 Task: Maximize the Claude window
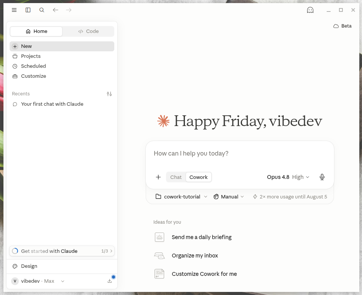coord(341,10)
